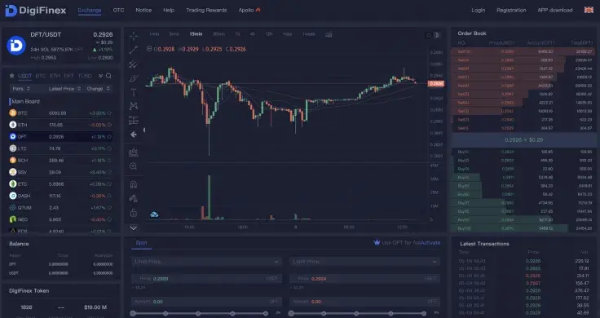Click the zoom in magnifier tool
Screen dimensions: 600x318
point(134,166)
